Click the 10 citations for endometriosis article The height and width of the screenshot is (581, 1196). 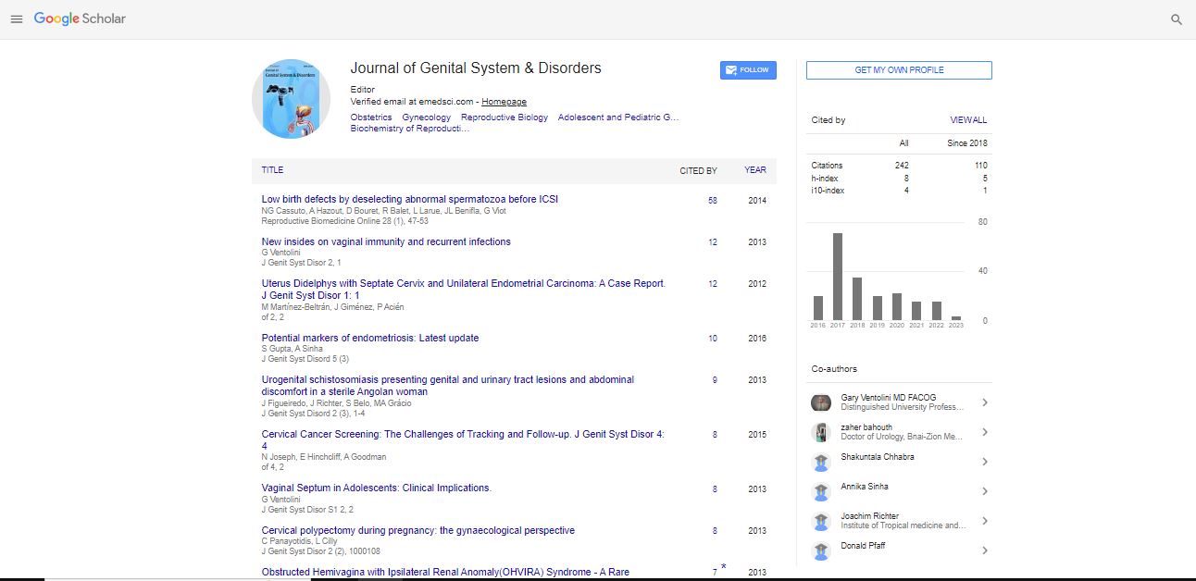(x=713, y=339)
